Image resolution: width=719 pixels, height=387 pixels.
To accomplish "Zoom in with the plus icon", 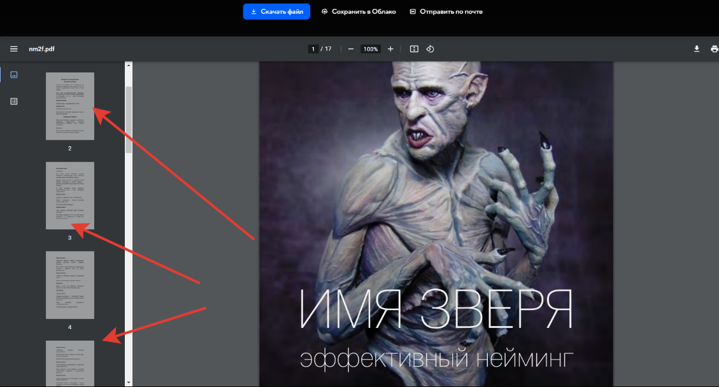I will [390, 49].
